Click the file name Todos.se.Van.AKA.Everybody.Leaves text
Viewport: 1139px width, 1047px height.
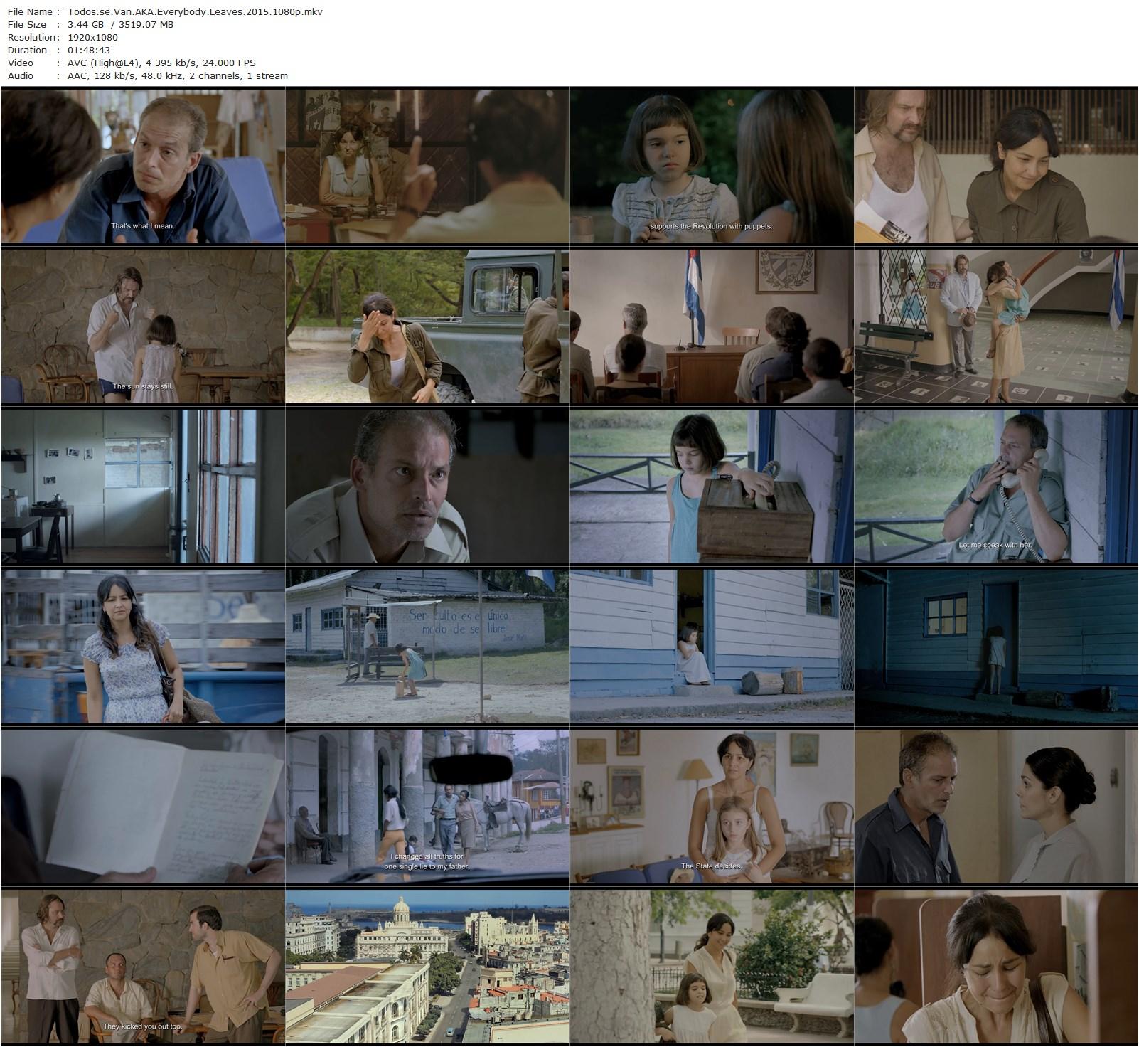tap(194, 11)
